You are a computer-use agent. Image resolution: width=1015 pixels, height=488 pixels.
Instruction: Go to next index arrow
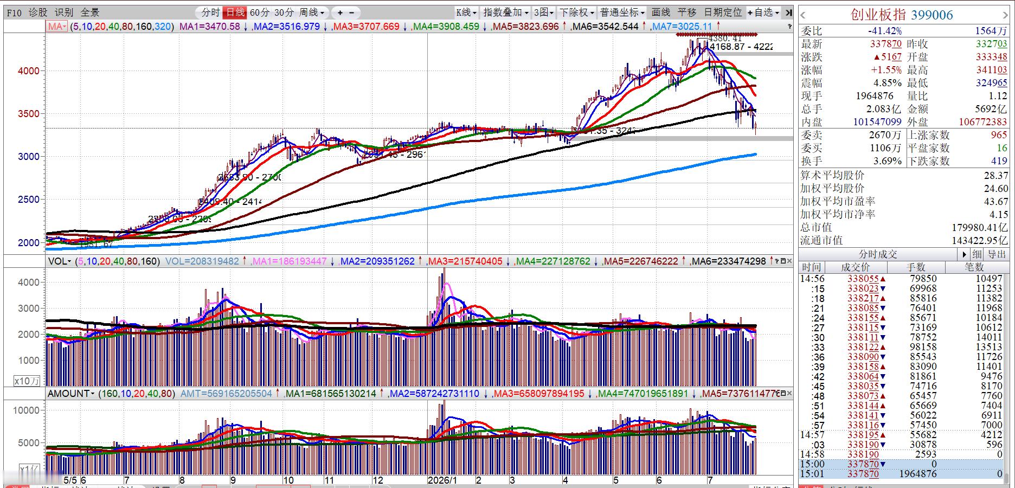(x=1006, y=15)
